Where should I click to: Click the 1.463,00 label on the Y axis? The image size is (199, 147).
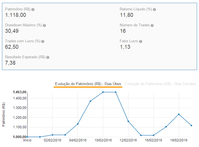(x=19, y=92)
